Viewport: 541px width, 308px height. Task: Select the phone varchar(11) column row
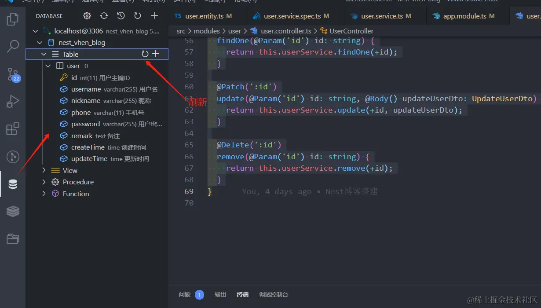(x=97, y=113)
